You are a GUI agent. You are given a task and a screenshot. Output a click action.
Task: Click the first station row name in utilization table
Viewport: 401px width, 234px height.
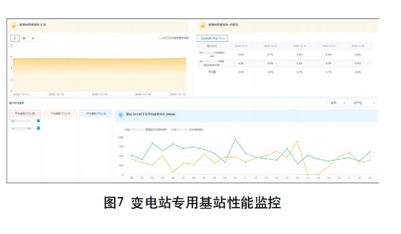[212, 54]
